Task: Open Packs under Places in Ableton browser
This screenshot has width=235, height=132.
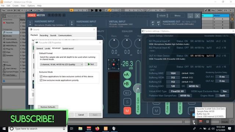Action: coord(8,65)
